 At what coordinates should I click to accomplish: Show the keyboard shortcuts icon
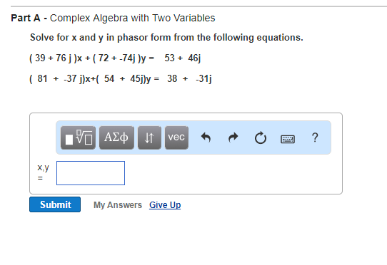(288, 139)
